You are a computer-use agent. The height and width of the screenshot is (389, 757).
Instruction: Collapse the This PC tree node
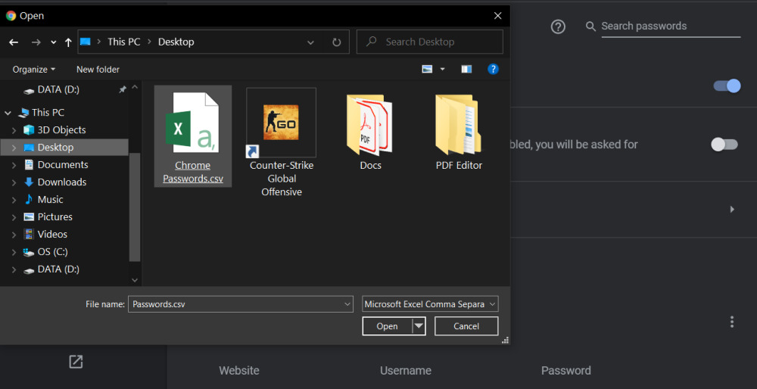click(8, 113)
